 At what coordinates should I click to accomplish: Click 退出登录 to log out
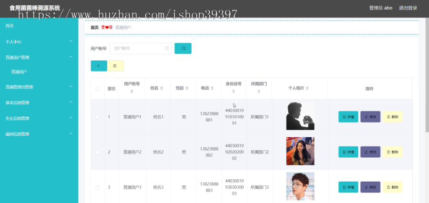[408, 8]
